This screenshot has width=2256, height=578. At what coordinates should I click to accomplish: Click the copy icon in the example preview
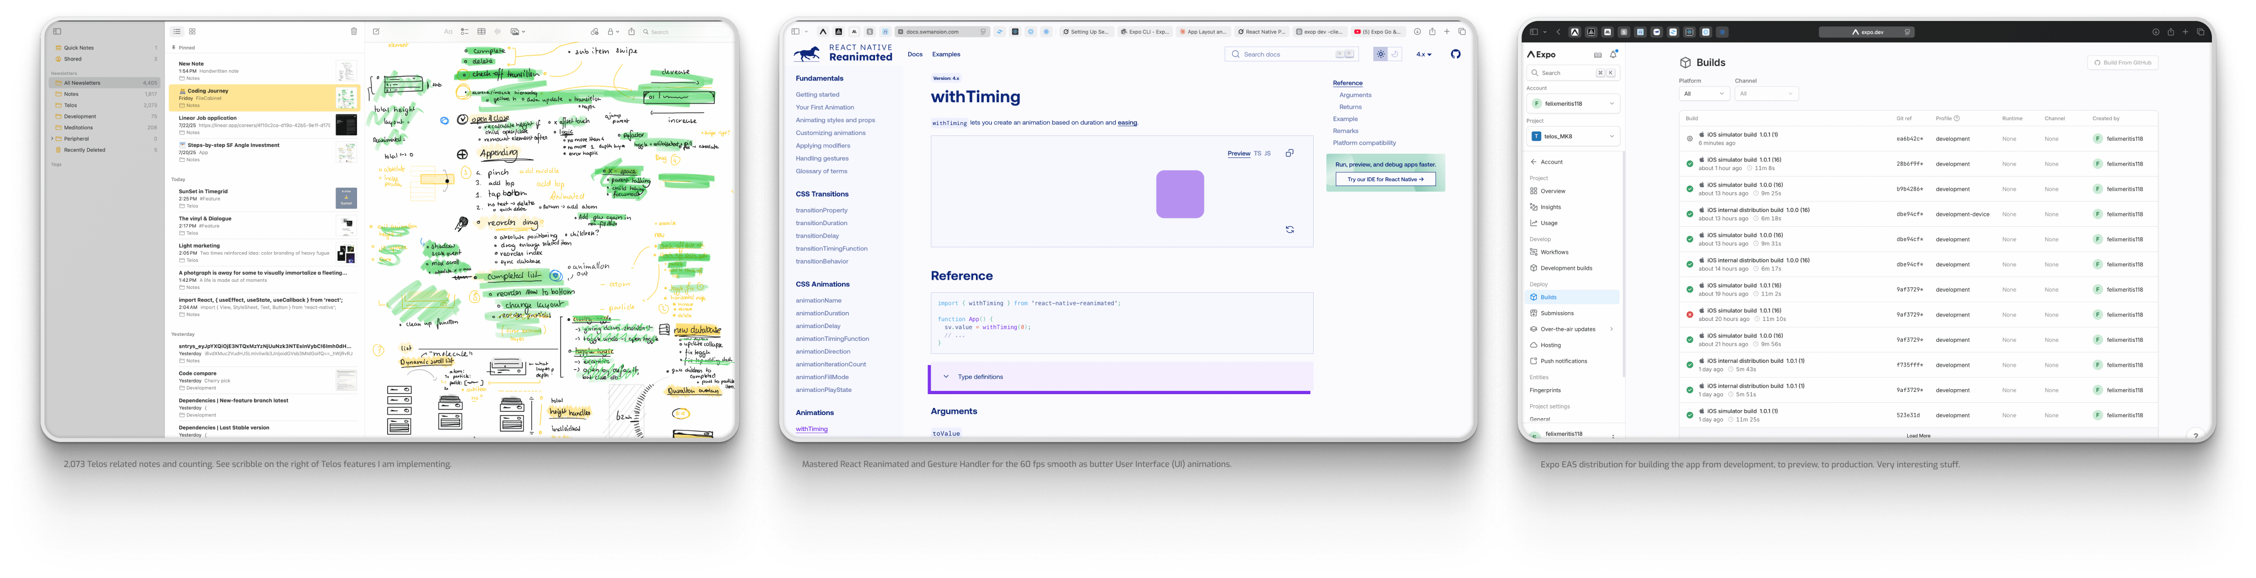1289,154
